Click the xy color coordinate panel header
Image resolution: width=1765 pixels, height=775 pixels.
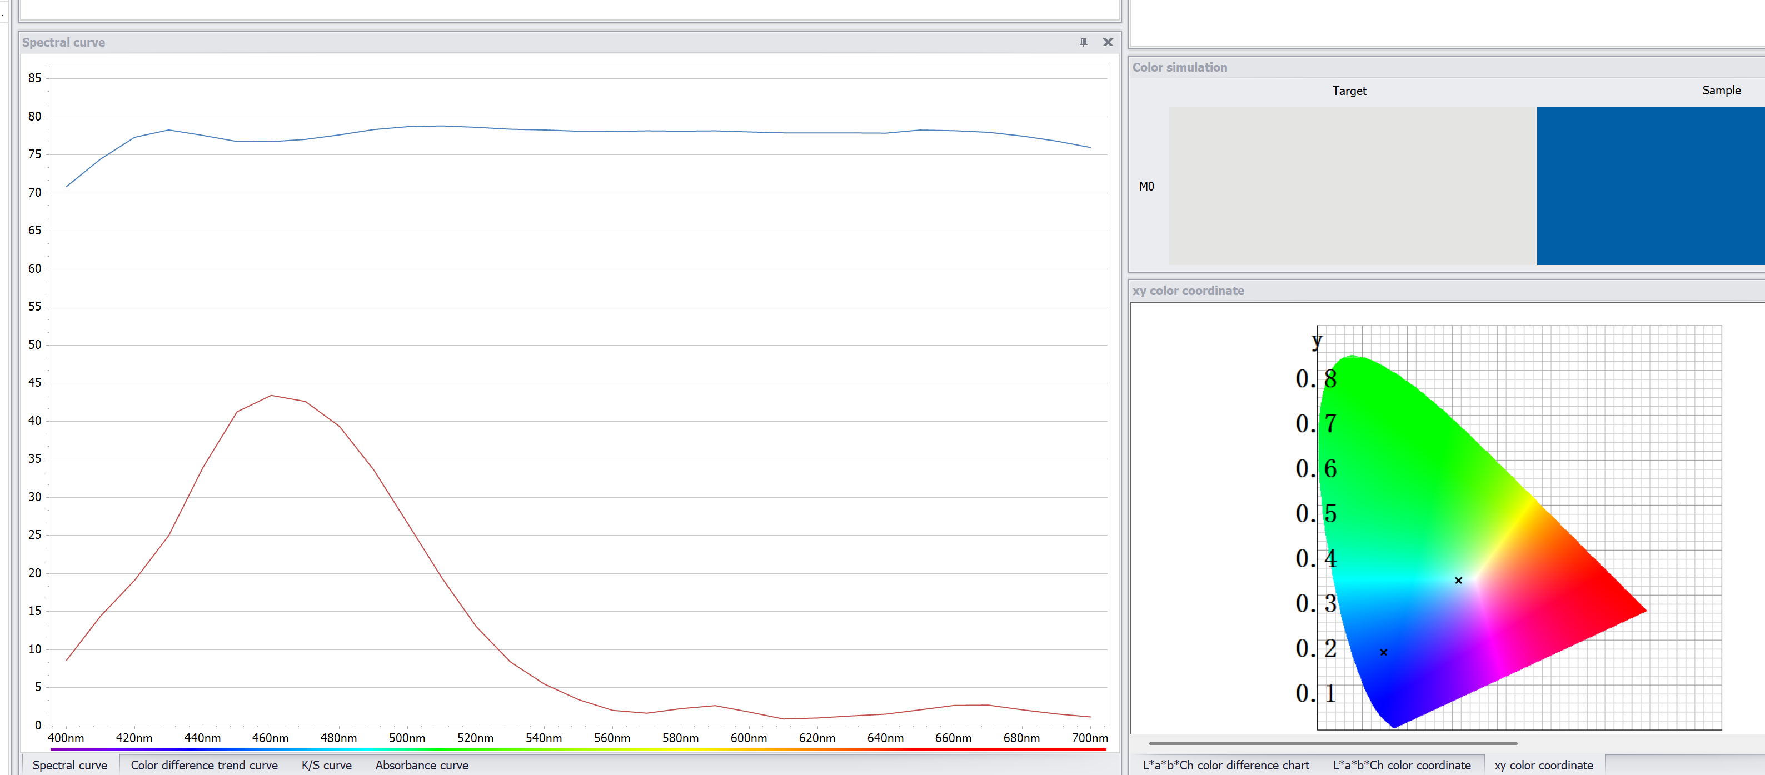(1188, 291)
